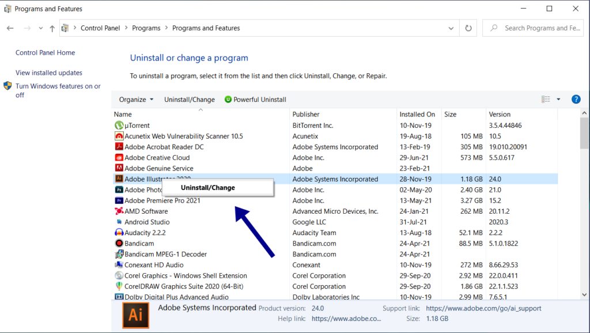Click the Audacity 2.2.2 headphone icon
590x333 pixels.
(119, 233)
